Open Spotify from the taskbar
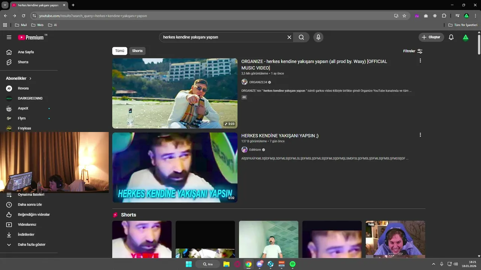481x270 pixels. (292, 264)
